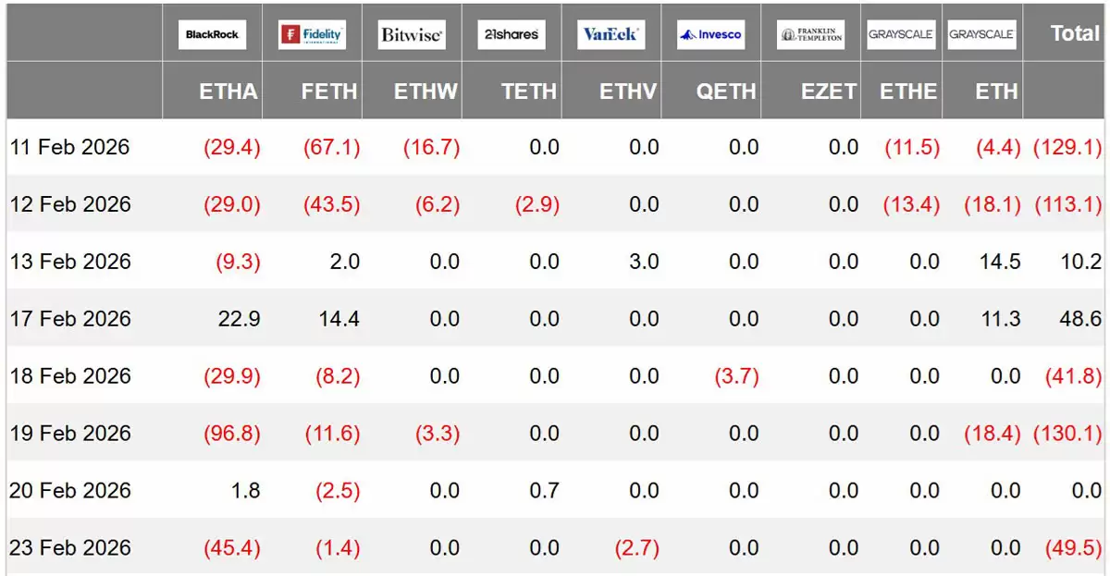Click the VanEck logo

click(x=610, y=35)
